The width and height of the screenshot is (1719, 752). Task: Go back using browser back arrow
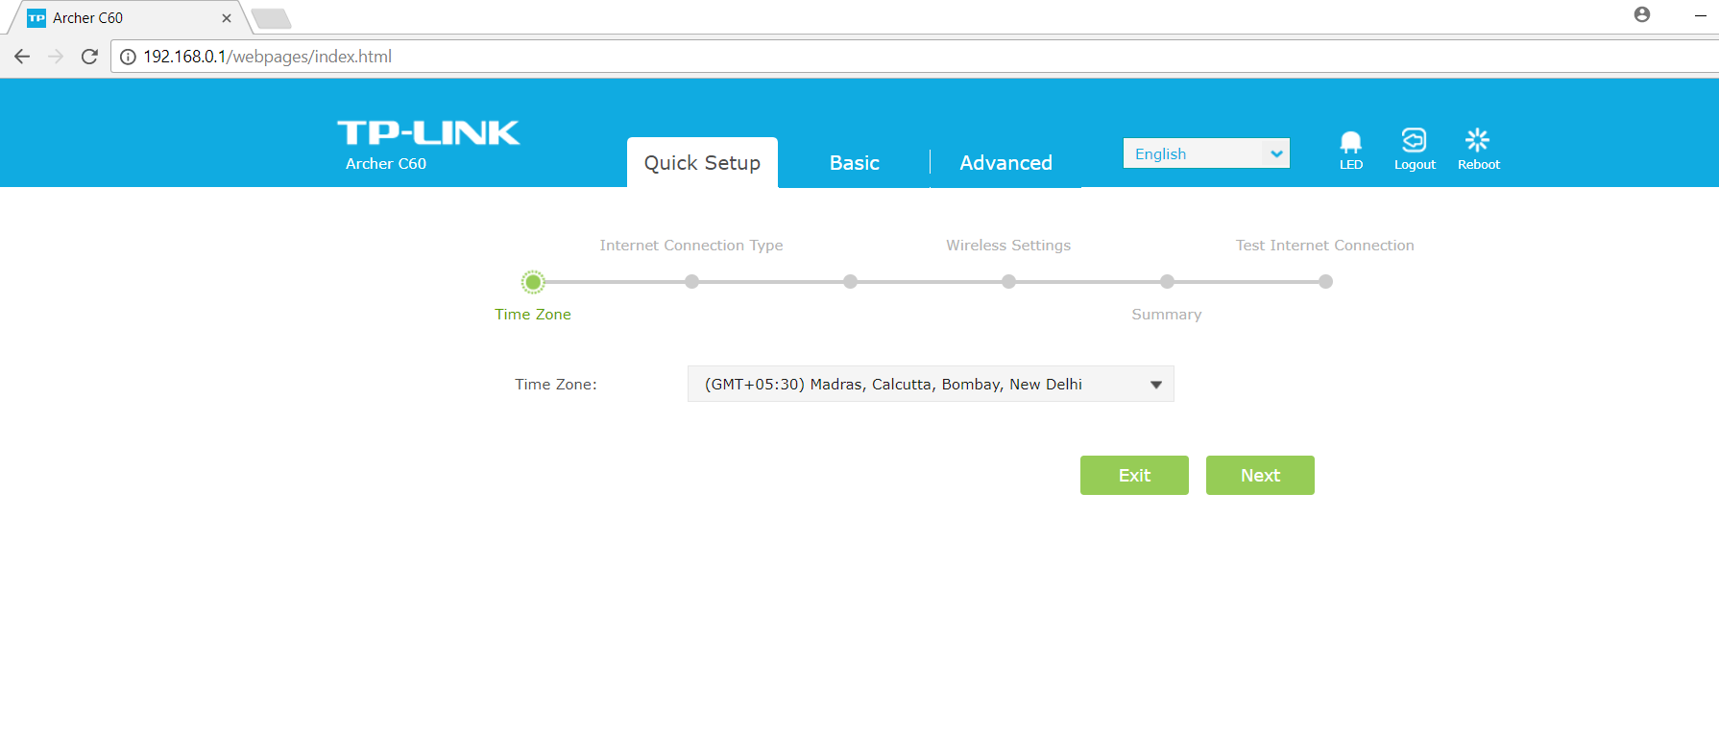point(22,57)
